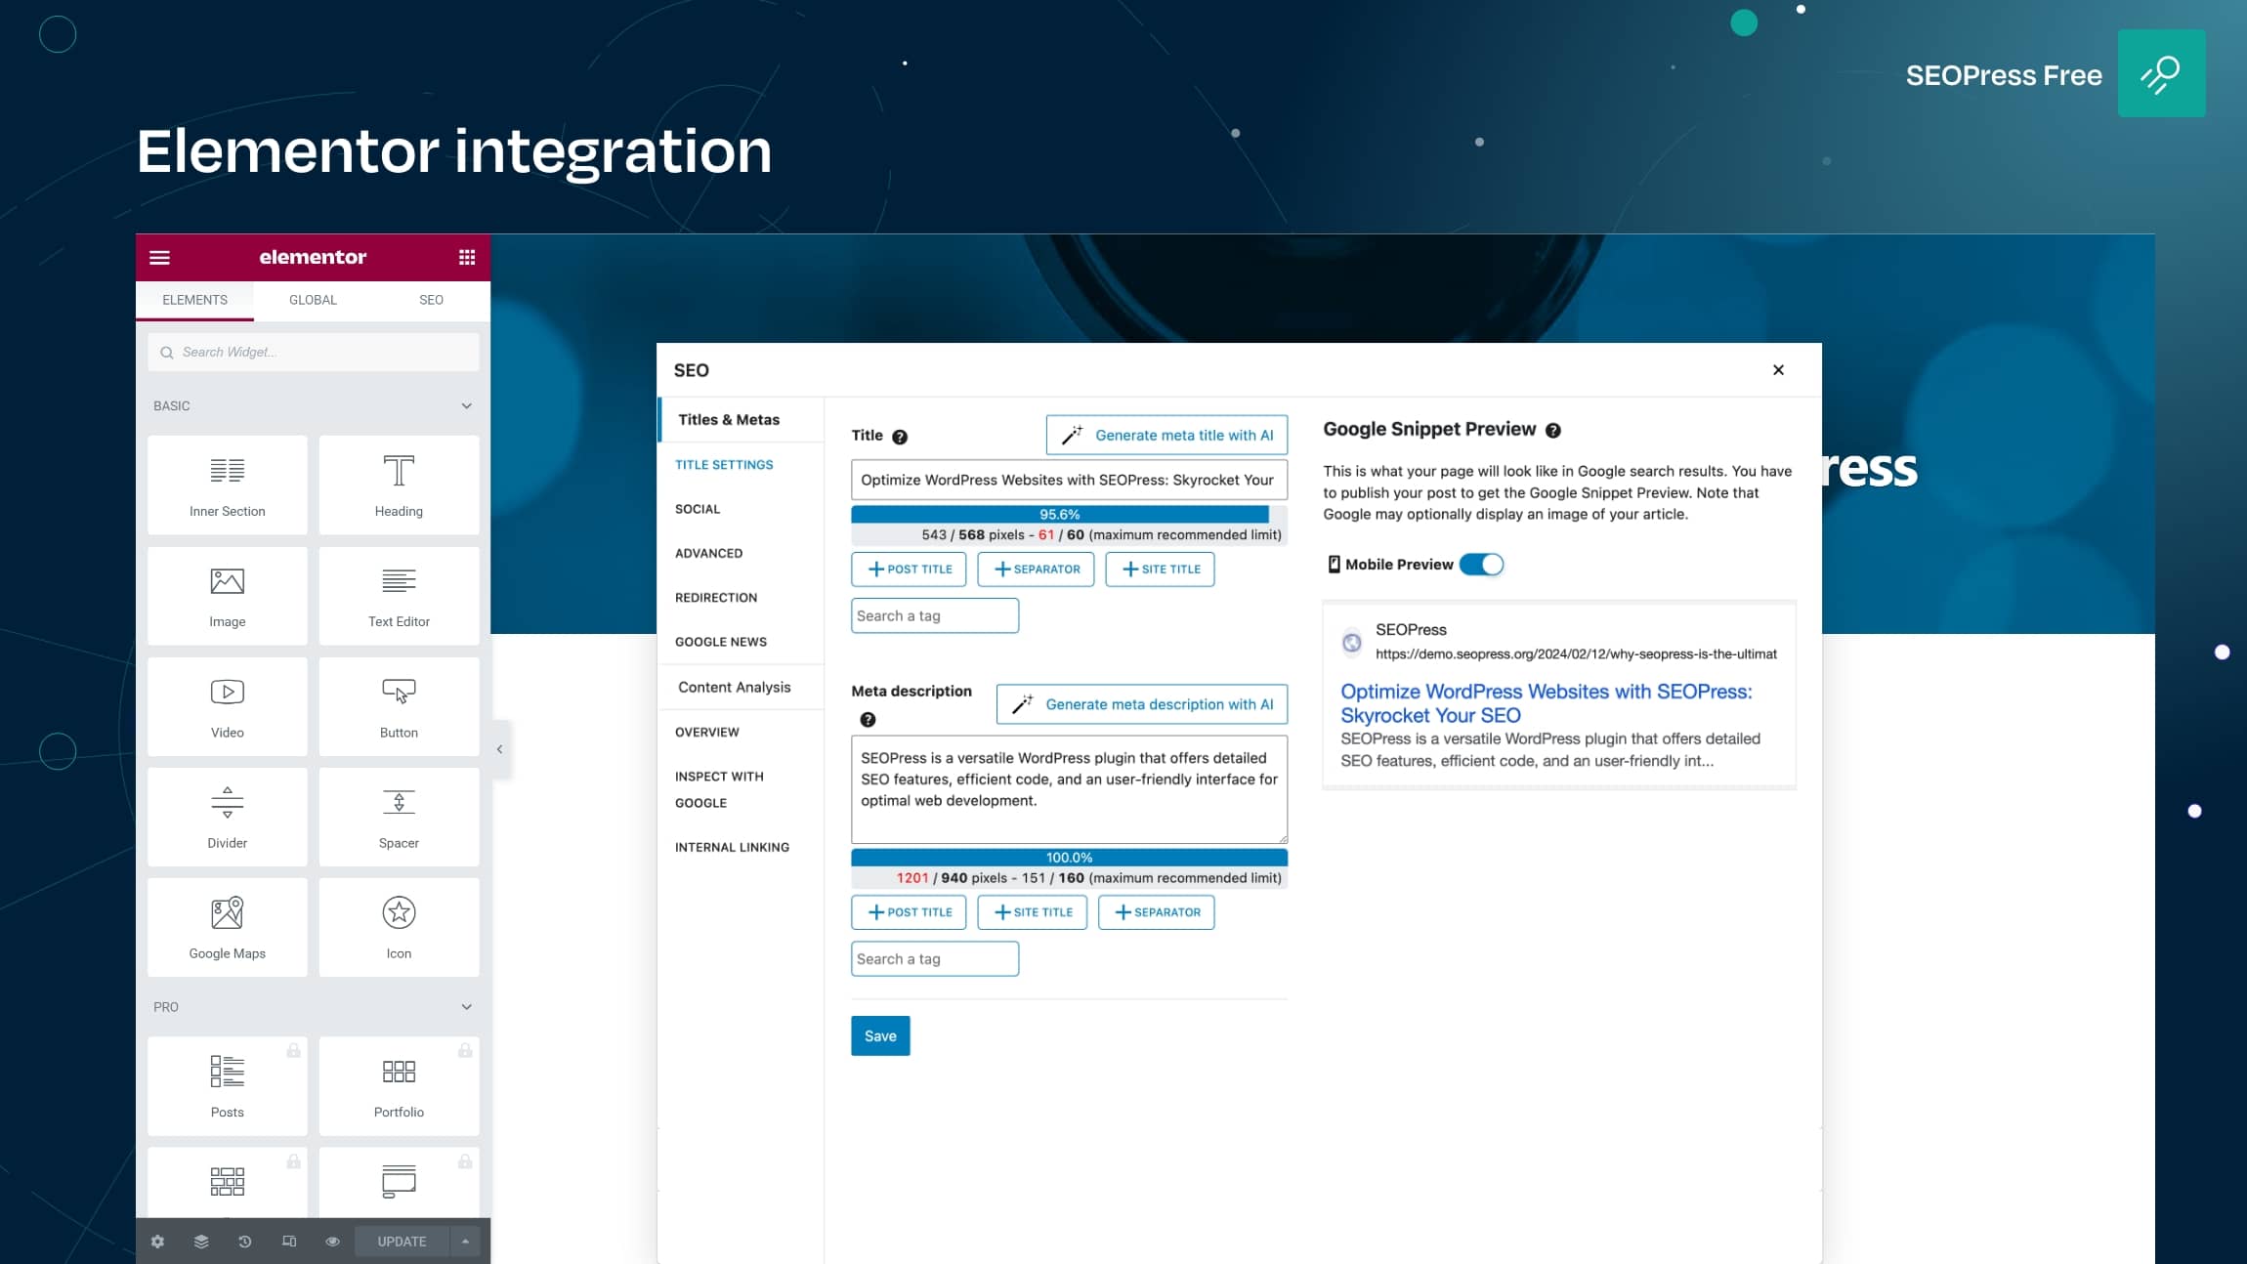Expand the ADVANCED section in SEO panel
Viewport: 2247px width, 1264px height.
pos(708,553)
